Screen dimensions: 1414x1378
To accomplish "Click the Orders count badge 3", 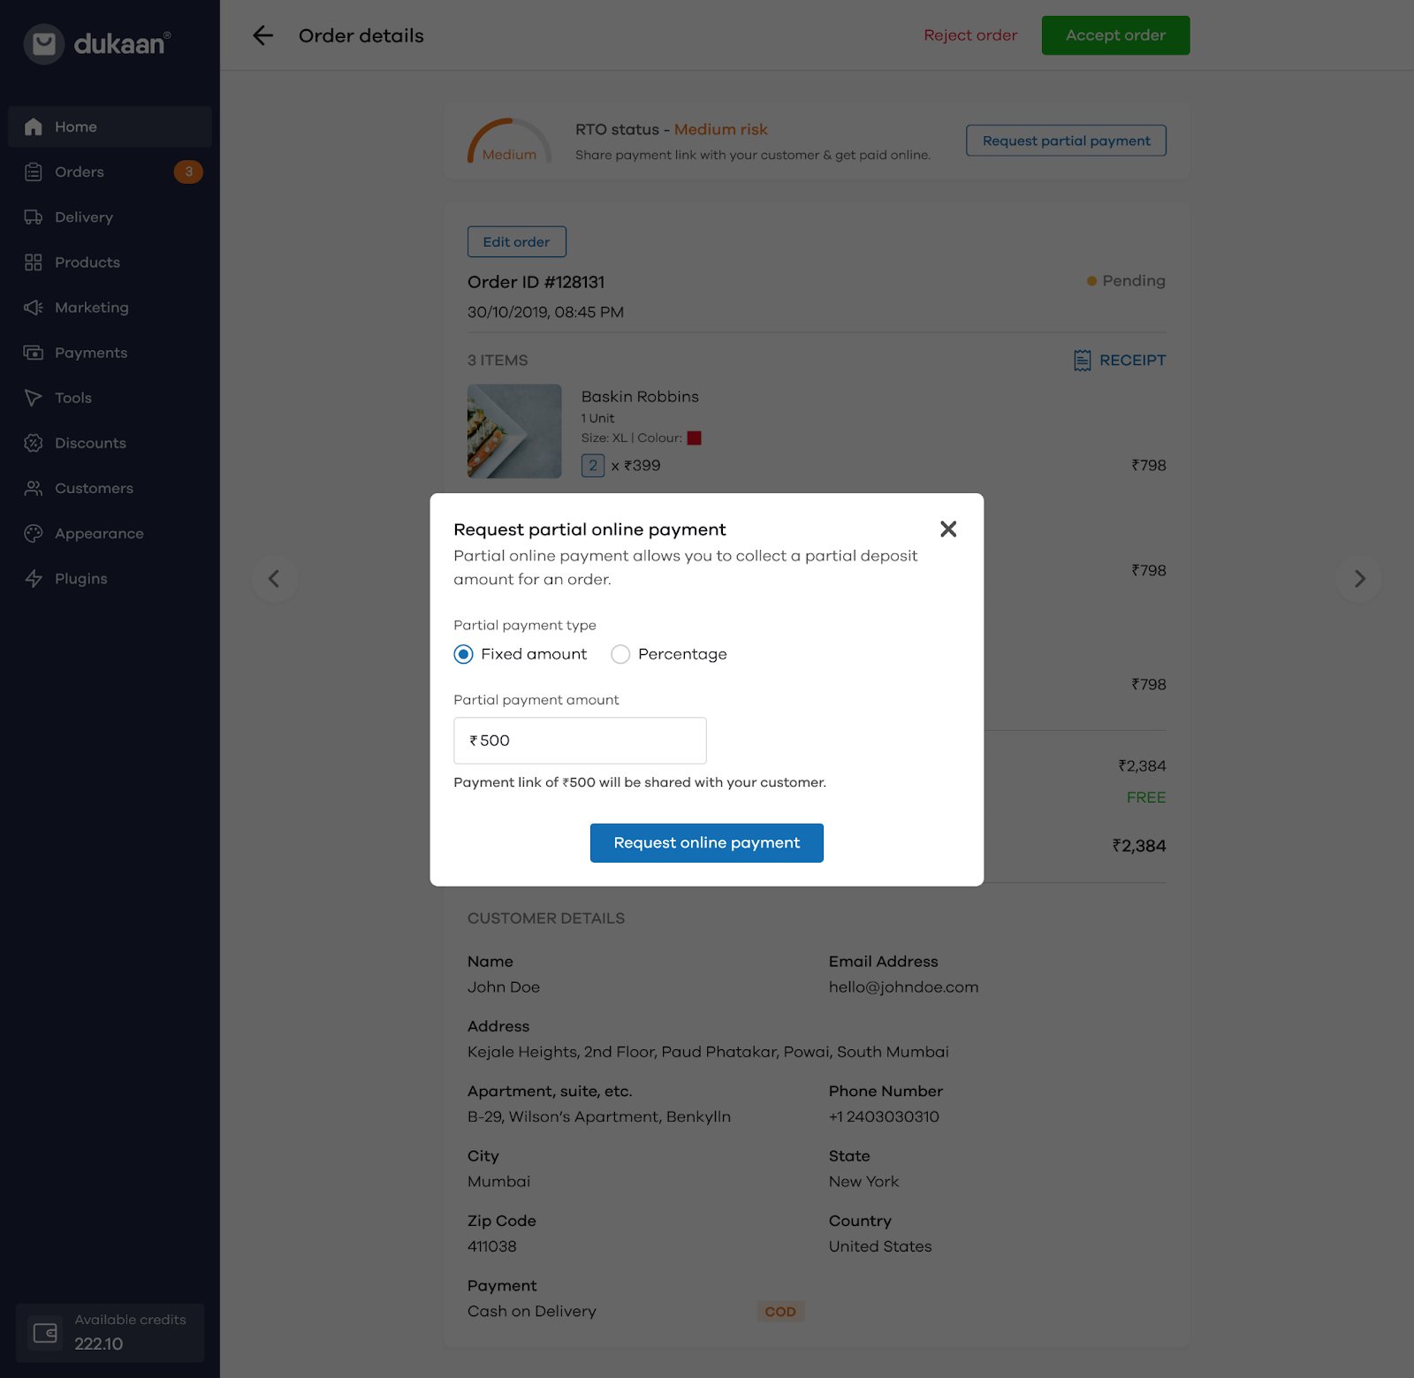I will [x=188, y=171].
